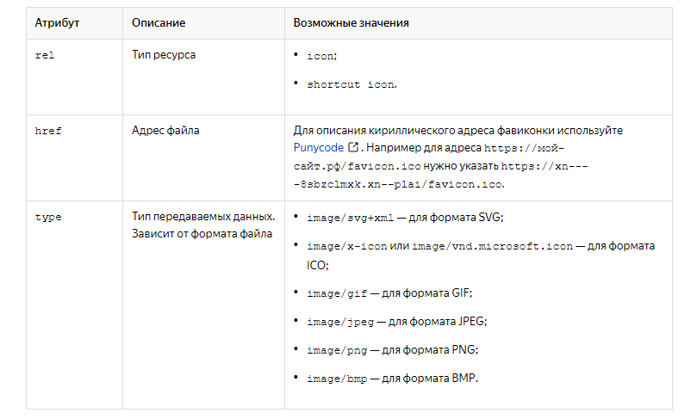691x419 pixels.
Task: Click the image/svg+xml code text
Action: tap(350, 218)
